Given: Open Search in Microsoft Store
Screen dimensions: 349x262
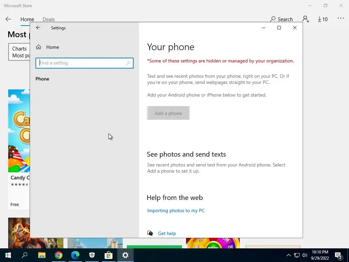Looking at the screenshot, I should 281,19.
